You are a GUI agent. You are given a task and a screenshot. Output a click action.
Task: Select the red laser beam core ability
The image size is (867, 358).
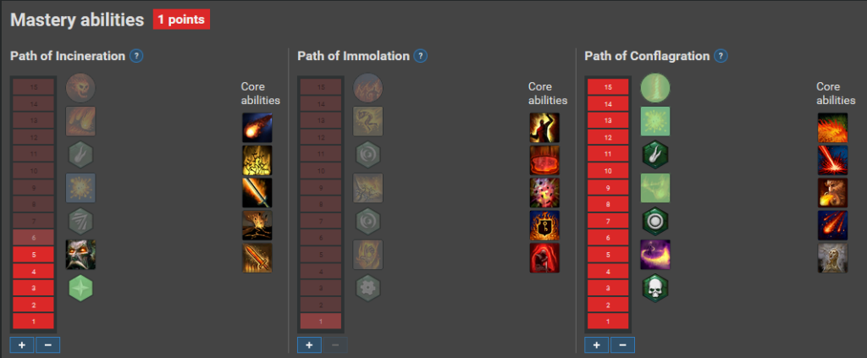833,161
